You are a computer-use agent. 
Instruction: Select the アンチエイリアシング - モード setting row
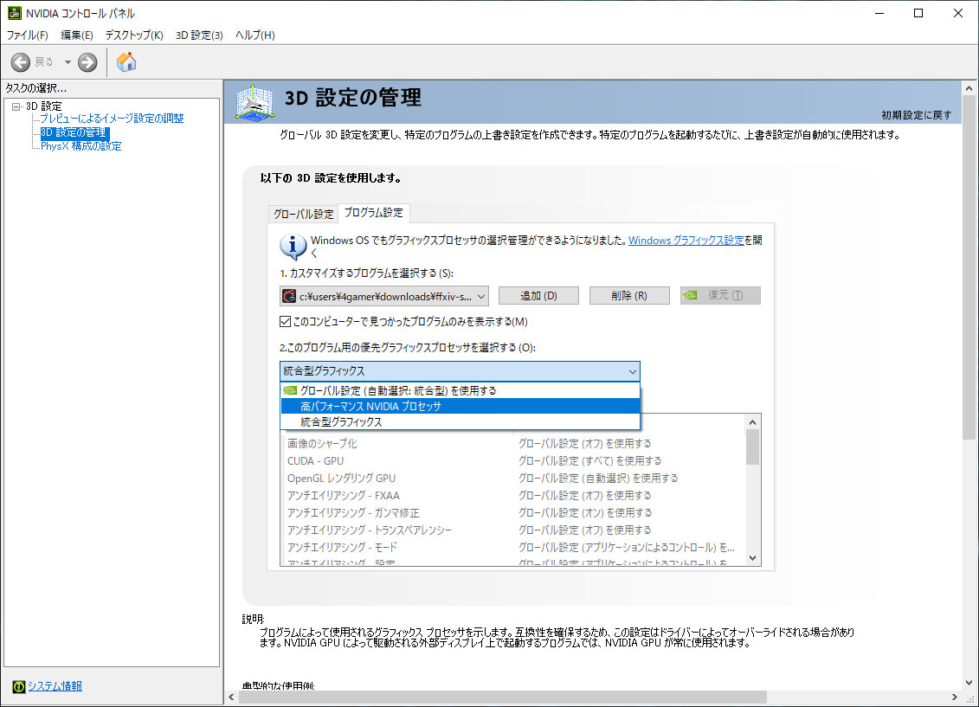tap(514, 547)
